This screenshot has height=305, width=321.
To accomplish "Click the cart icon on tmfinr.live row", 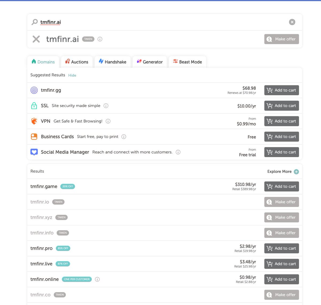I will click(x=269, y=264).
